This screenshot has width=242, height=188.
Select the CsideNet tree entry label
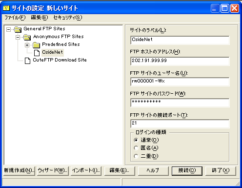click(52, 52)
